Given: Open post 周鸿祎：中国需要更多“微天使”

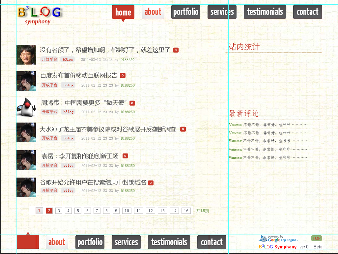Looking at the screenshot, I should tap(84, 103).
